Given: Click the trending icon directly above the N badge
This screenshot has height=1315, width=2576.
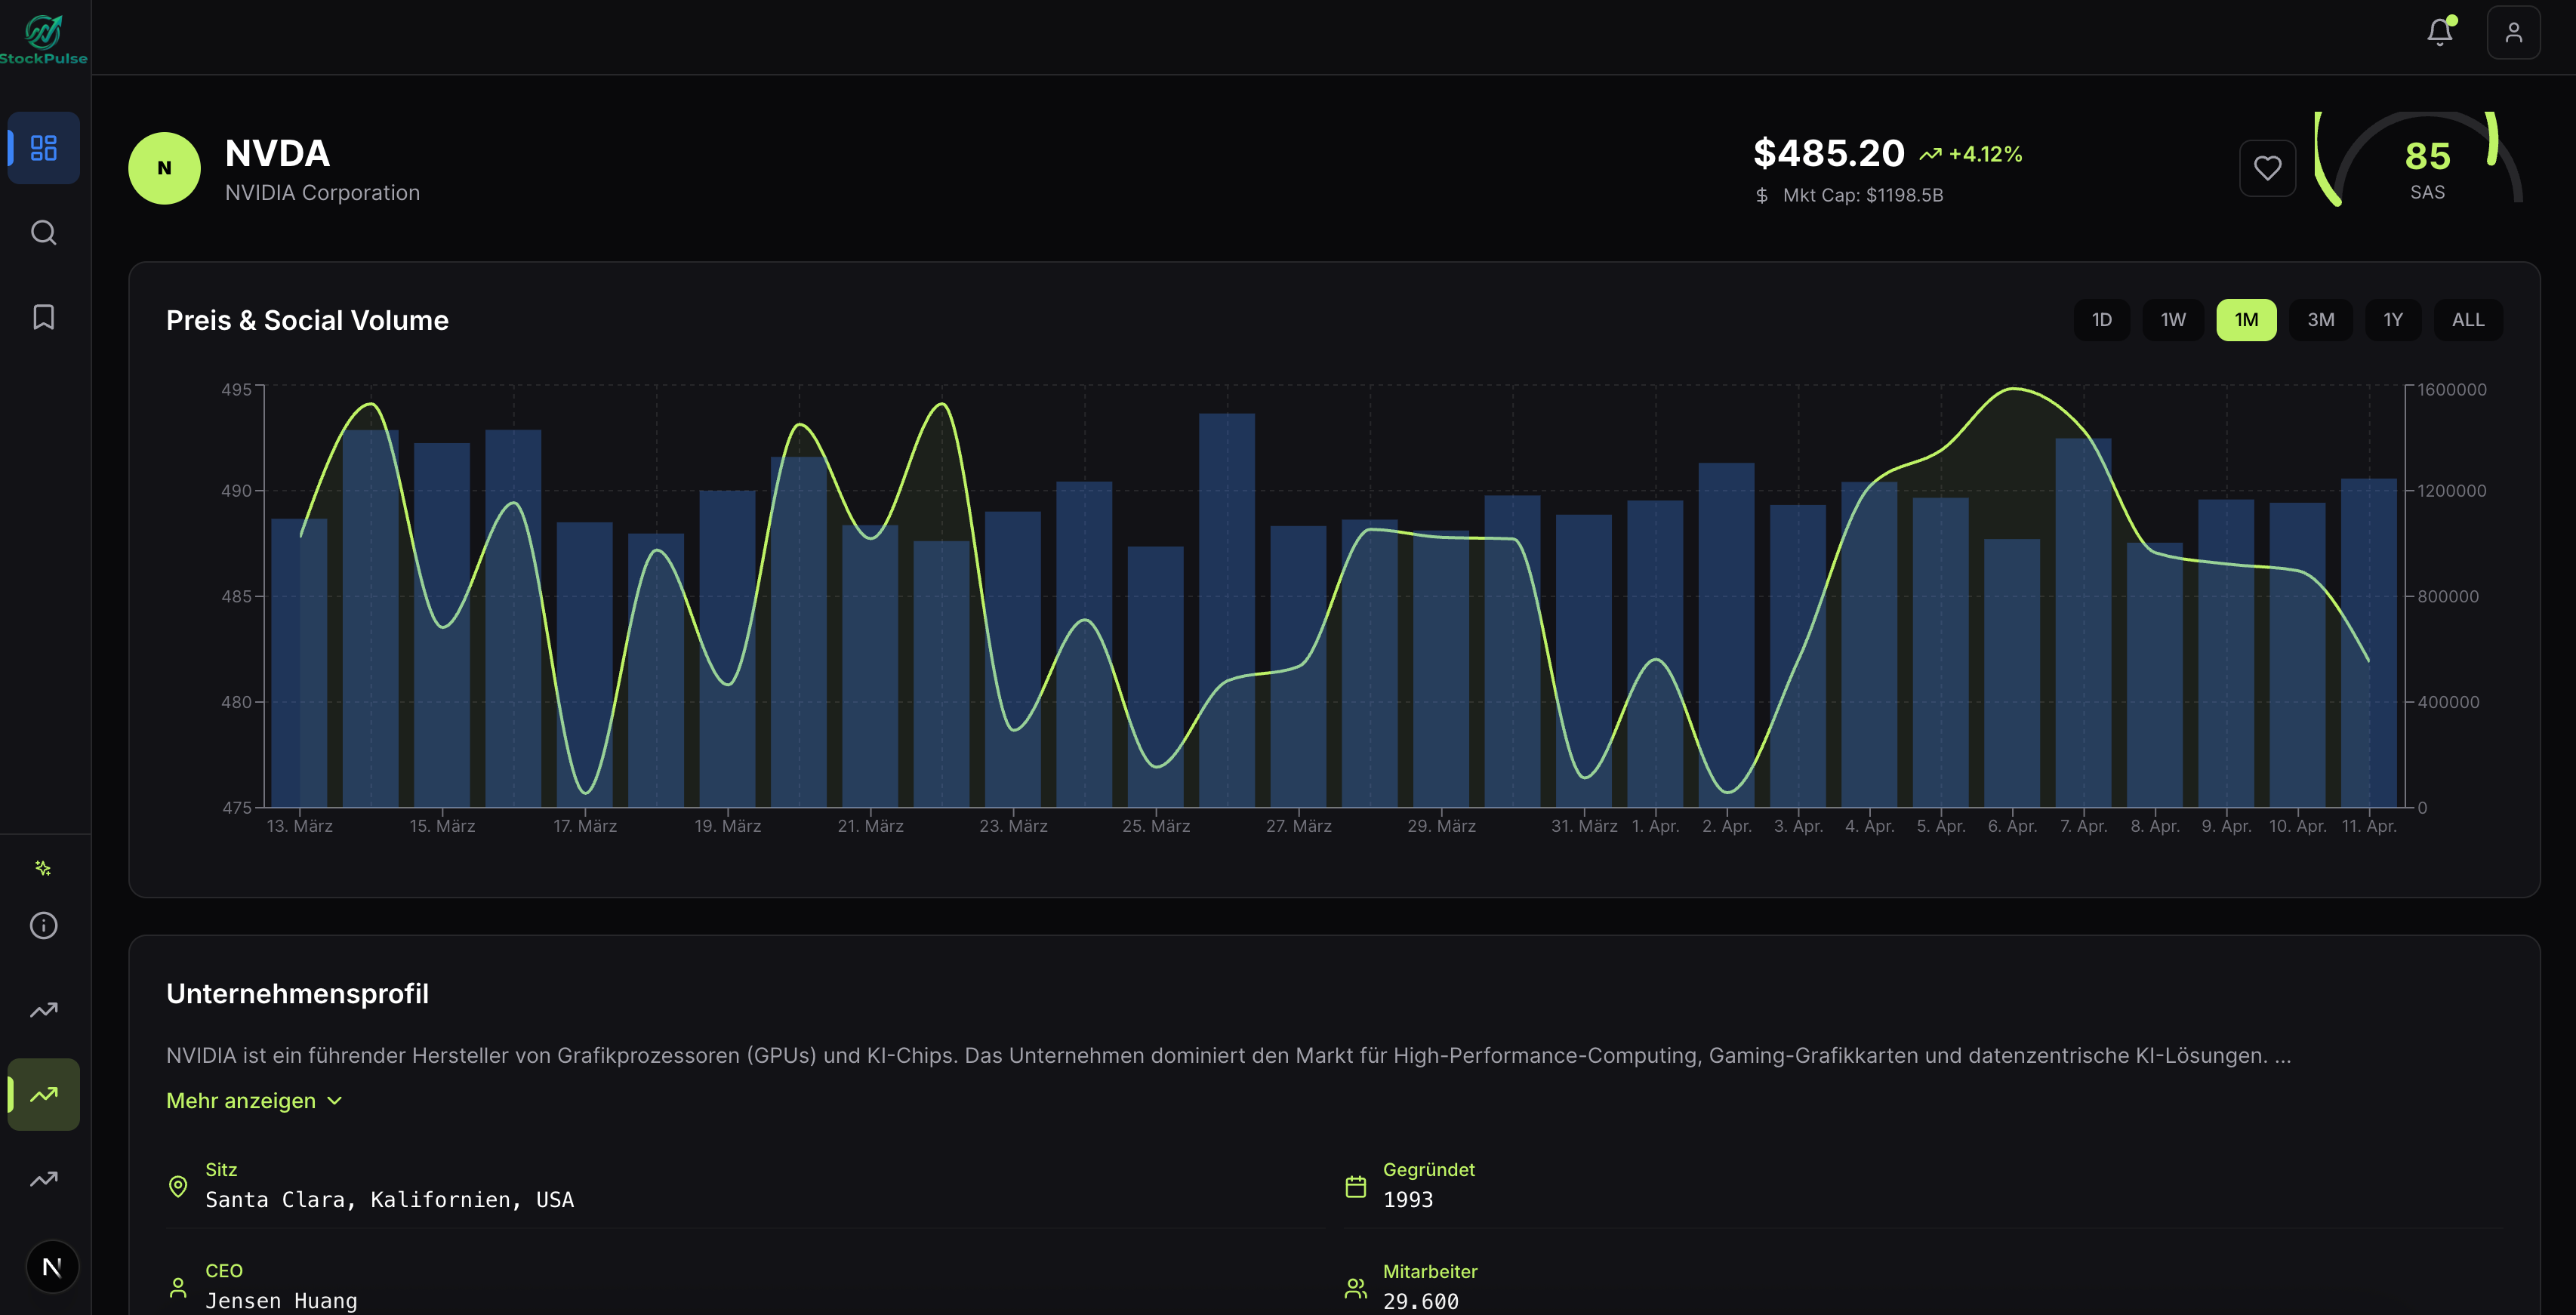Looking at the screenshot, I should [43, 1179].
